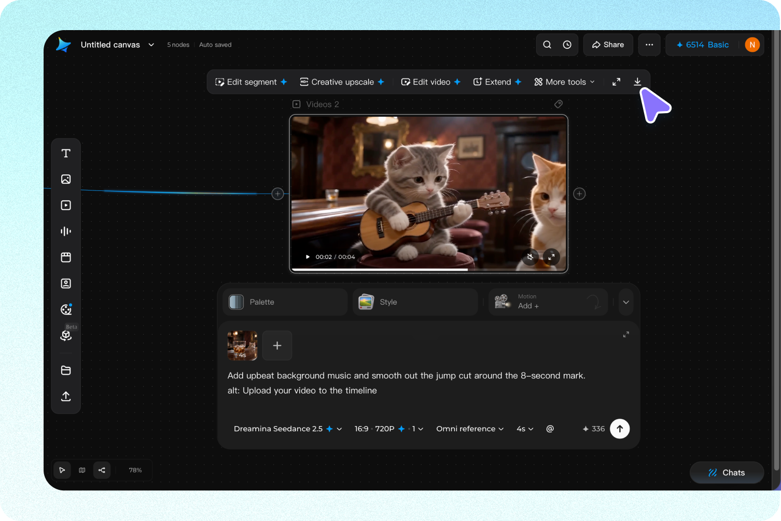Viewport: 781px width, 521px height.
Task: Open the Untitled canvas name dropdown
Action: point(117,45)
